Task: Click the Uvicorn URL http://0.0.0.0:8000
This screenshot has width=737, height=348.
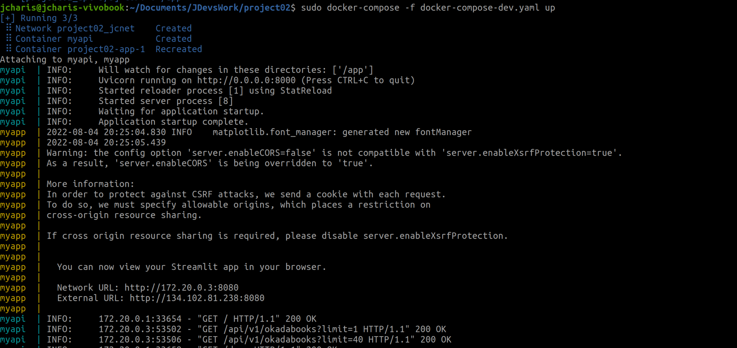Action: (246, 80)
